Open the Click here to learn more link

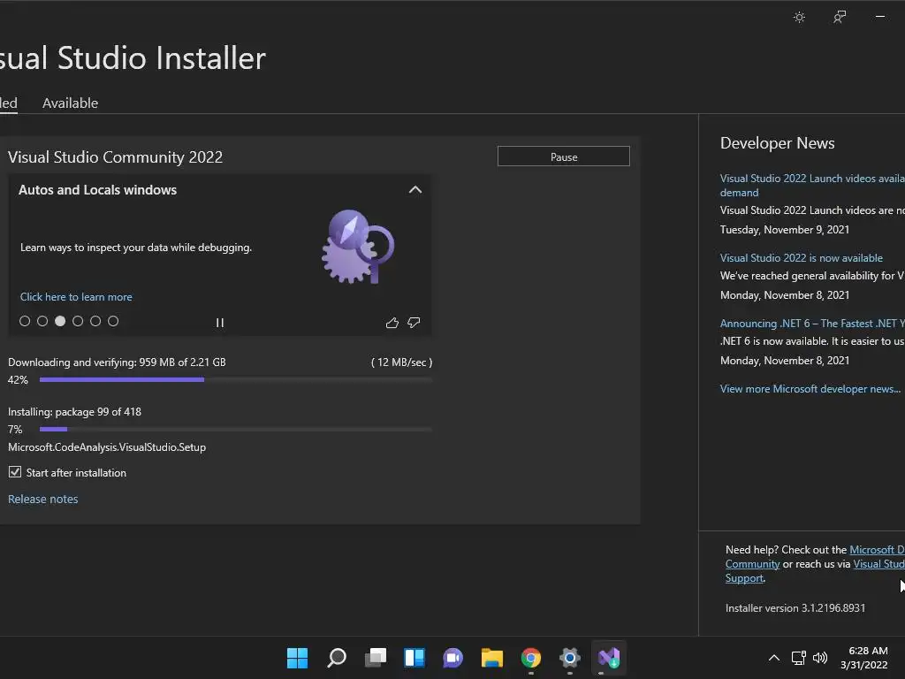click(x=76, y=297)
